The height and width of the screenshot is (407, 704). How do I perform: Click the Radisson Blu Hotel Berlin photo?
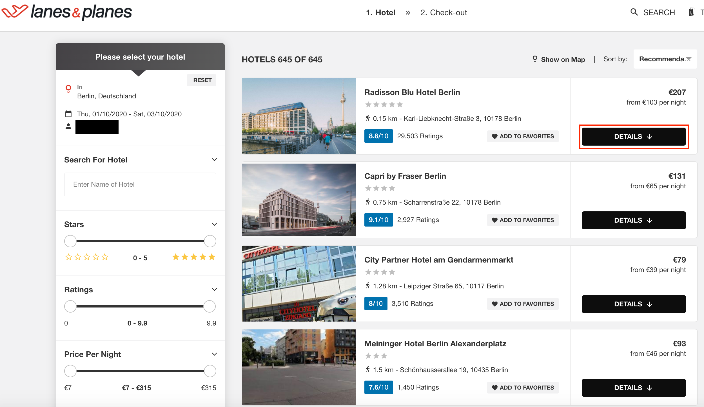[x=299, y=116]
